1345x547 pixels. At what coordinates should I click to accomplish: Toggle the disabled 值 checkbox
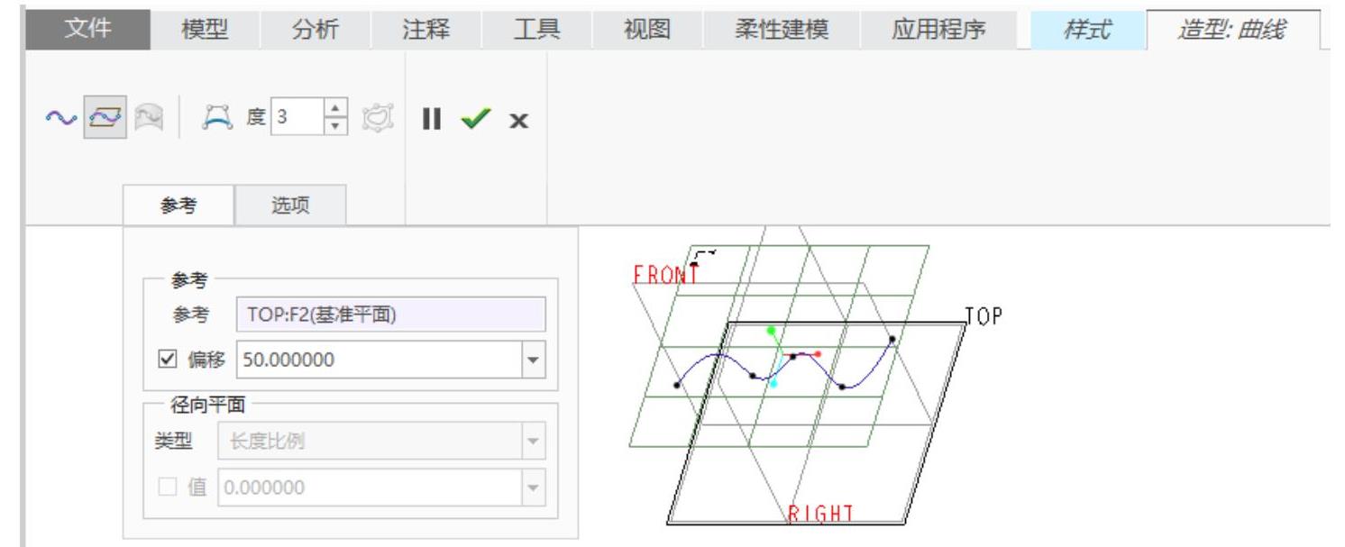[165, 488]
